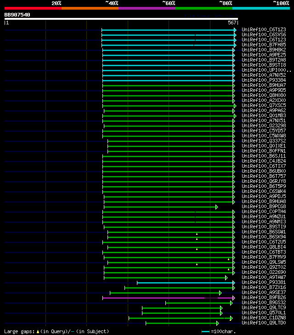Open hit UniRef100_B7FH85
This screenshot has height=335, width=294.
264,45
